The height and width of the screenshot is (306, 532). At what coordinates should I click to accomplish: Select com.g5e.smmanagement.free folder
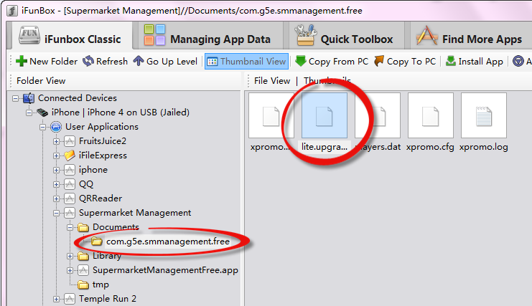point(168,242)
